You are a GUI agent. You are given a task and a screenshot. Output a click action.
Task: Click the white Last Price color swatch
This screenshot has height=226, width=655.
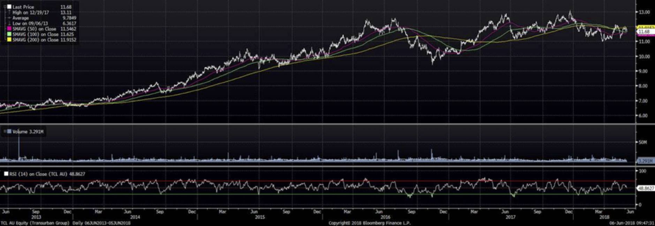pyautogui.click(x=9, y=7)
